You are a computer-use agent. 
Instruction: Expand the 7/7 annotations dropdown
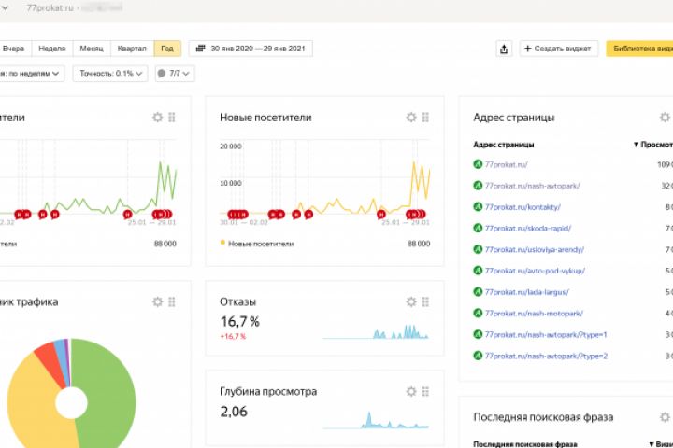pos(175,74)
